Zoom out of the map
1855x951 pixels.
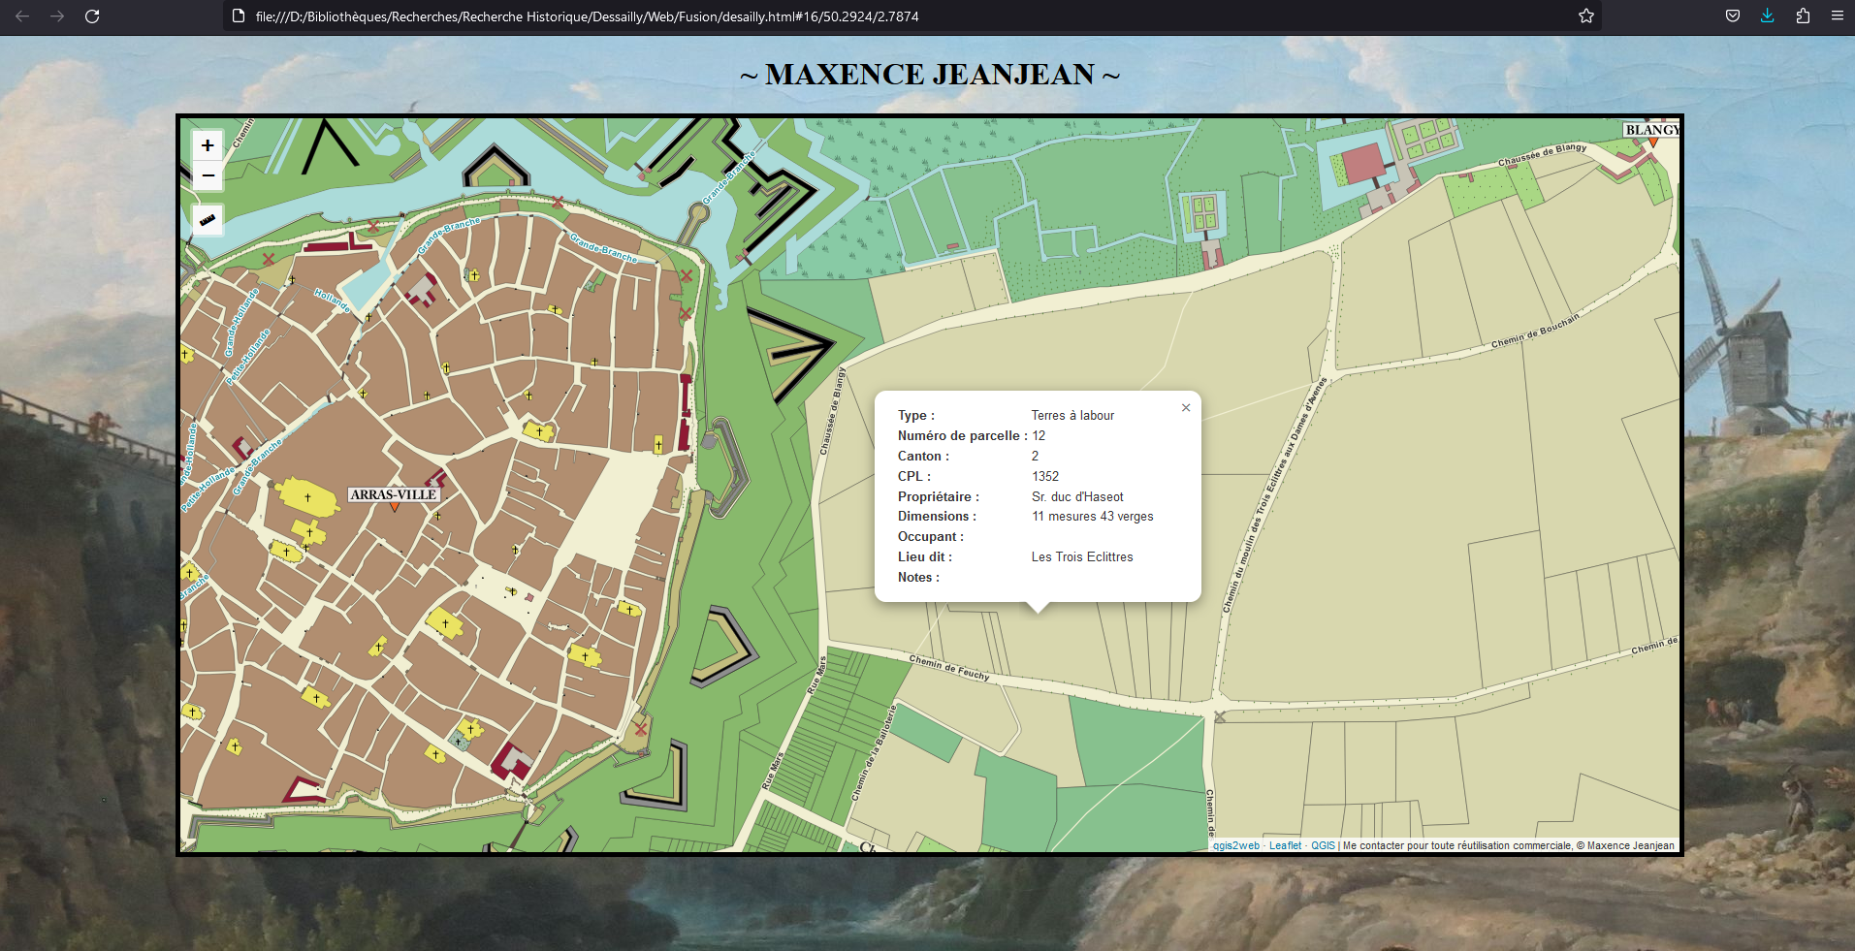coord(208,175)
